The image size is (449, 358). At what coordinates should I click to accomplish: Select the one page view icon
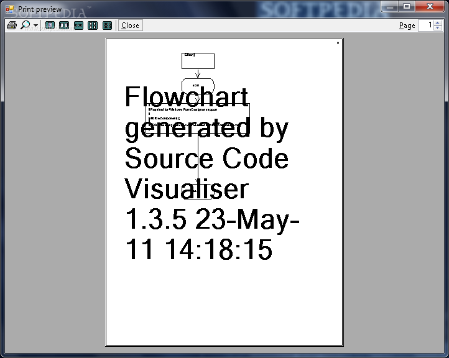(x=50, y=25)
